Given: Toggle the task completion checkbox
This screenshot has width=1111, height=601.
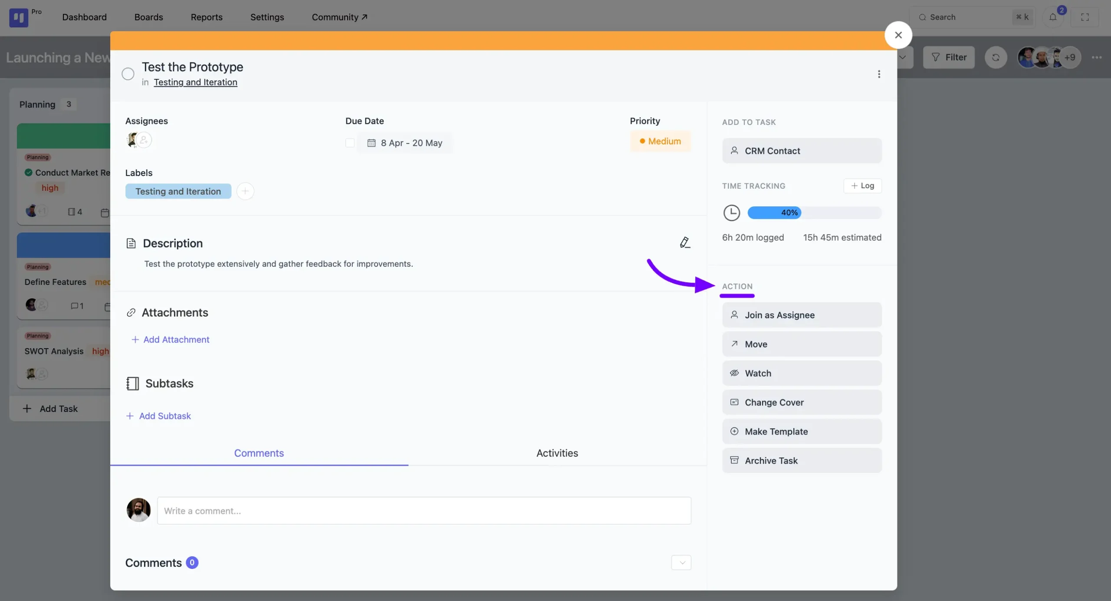Looking at the screenshot, I should (x=127, y=74).
